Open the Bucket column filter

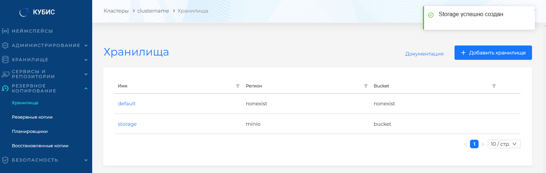coord(494,86)
